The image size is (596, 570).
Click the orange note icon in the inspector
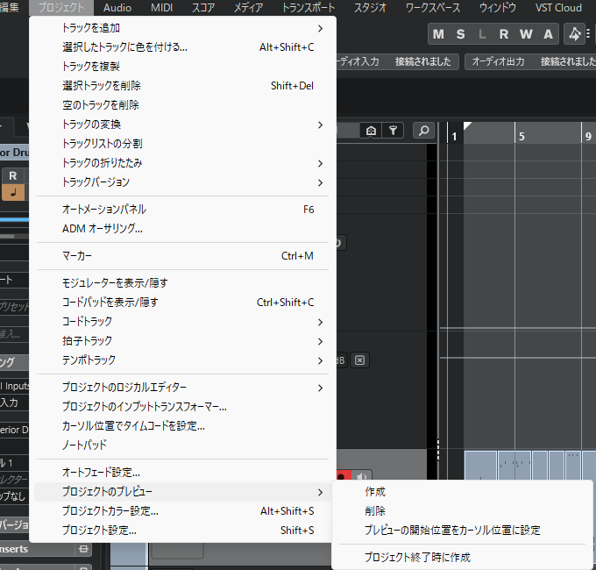tap(13, 192)
